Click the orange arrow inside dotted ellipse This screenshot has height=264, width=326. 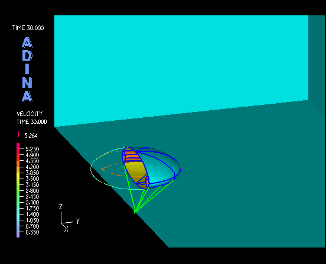tap(102, 169)
